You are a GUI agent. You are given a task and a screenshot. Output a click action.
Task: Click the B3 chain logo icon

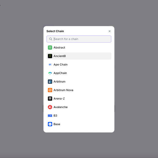[50, 116]
